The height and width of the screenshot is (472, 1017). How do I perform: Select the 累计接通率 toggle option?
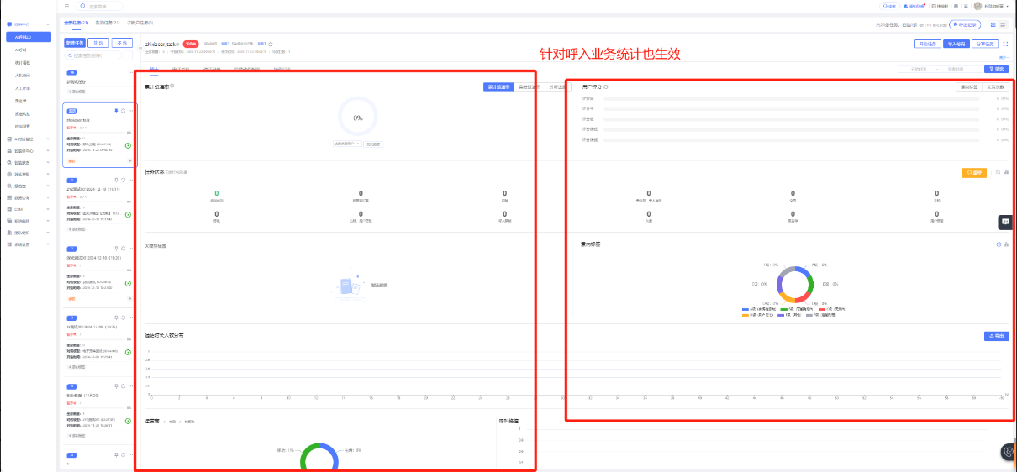coord(500,87)
